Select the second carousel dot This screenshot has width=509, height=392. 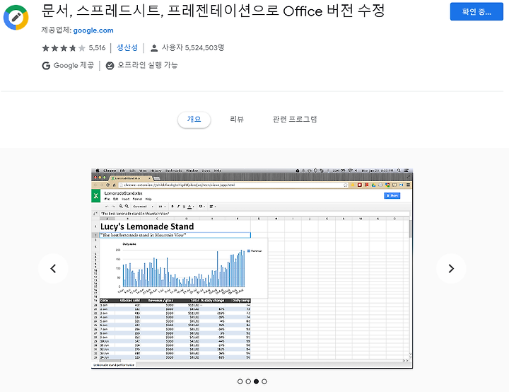pyautogui.click(x=248, y=381)
